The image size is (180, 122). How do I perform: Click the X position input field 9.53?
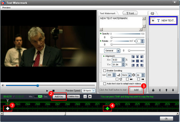tap(117, 60)
